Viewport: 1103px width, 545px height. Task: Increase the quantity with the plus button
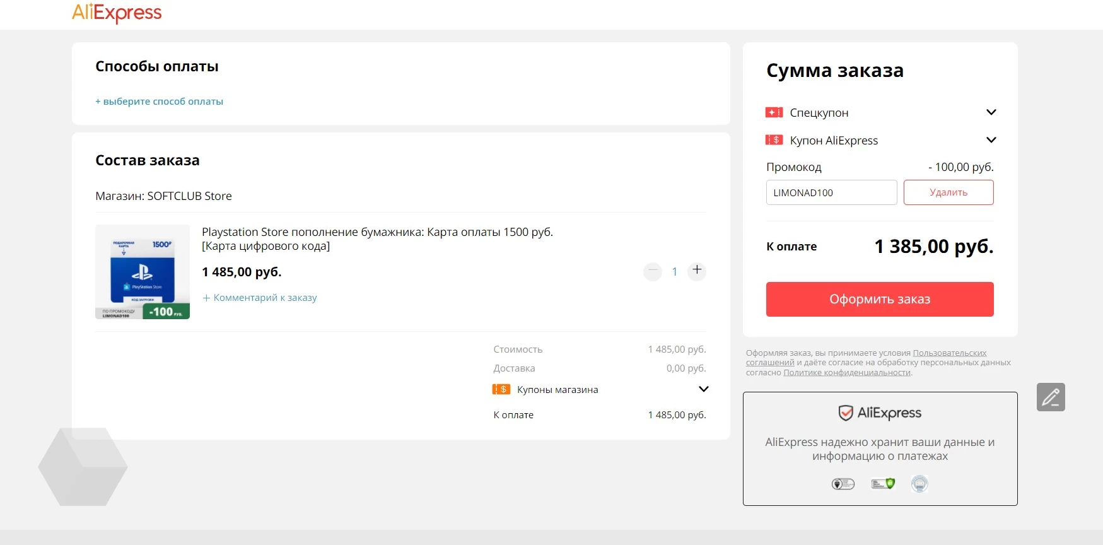click(x=697, y=271)
